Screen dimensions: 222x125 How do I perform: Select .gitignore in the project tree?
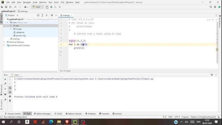click(x=19, y=32)
